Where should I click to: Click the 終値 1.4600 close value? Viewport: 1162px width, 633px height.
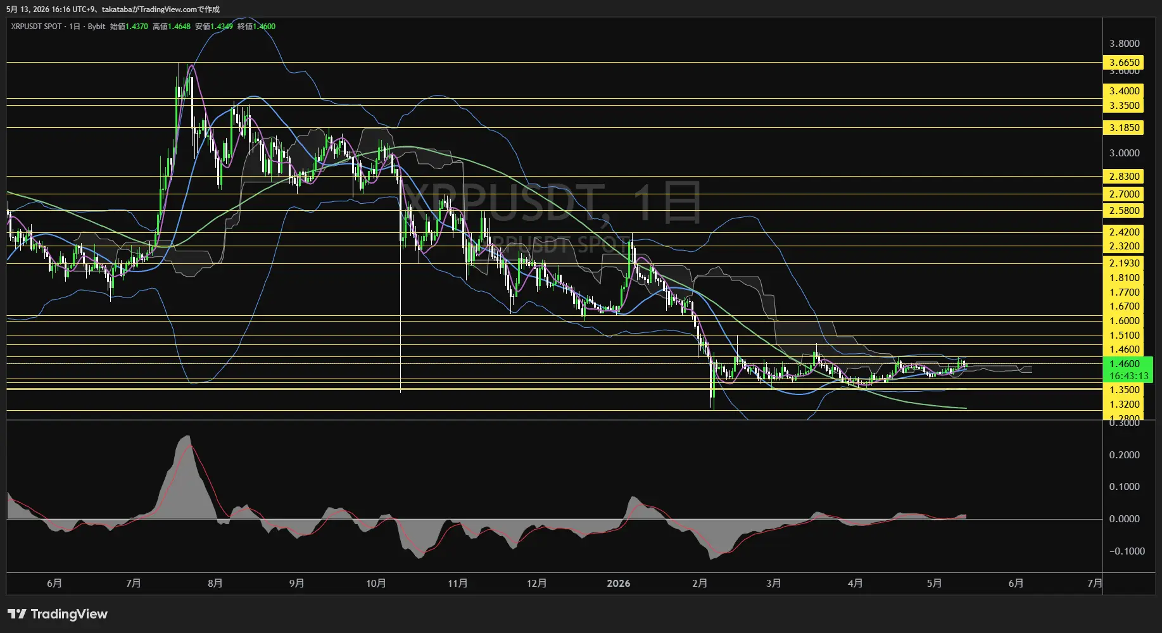(256, 27)
